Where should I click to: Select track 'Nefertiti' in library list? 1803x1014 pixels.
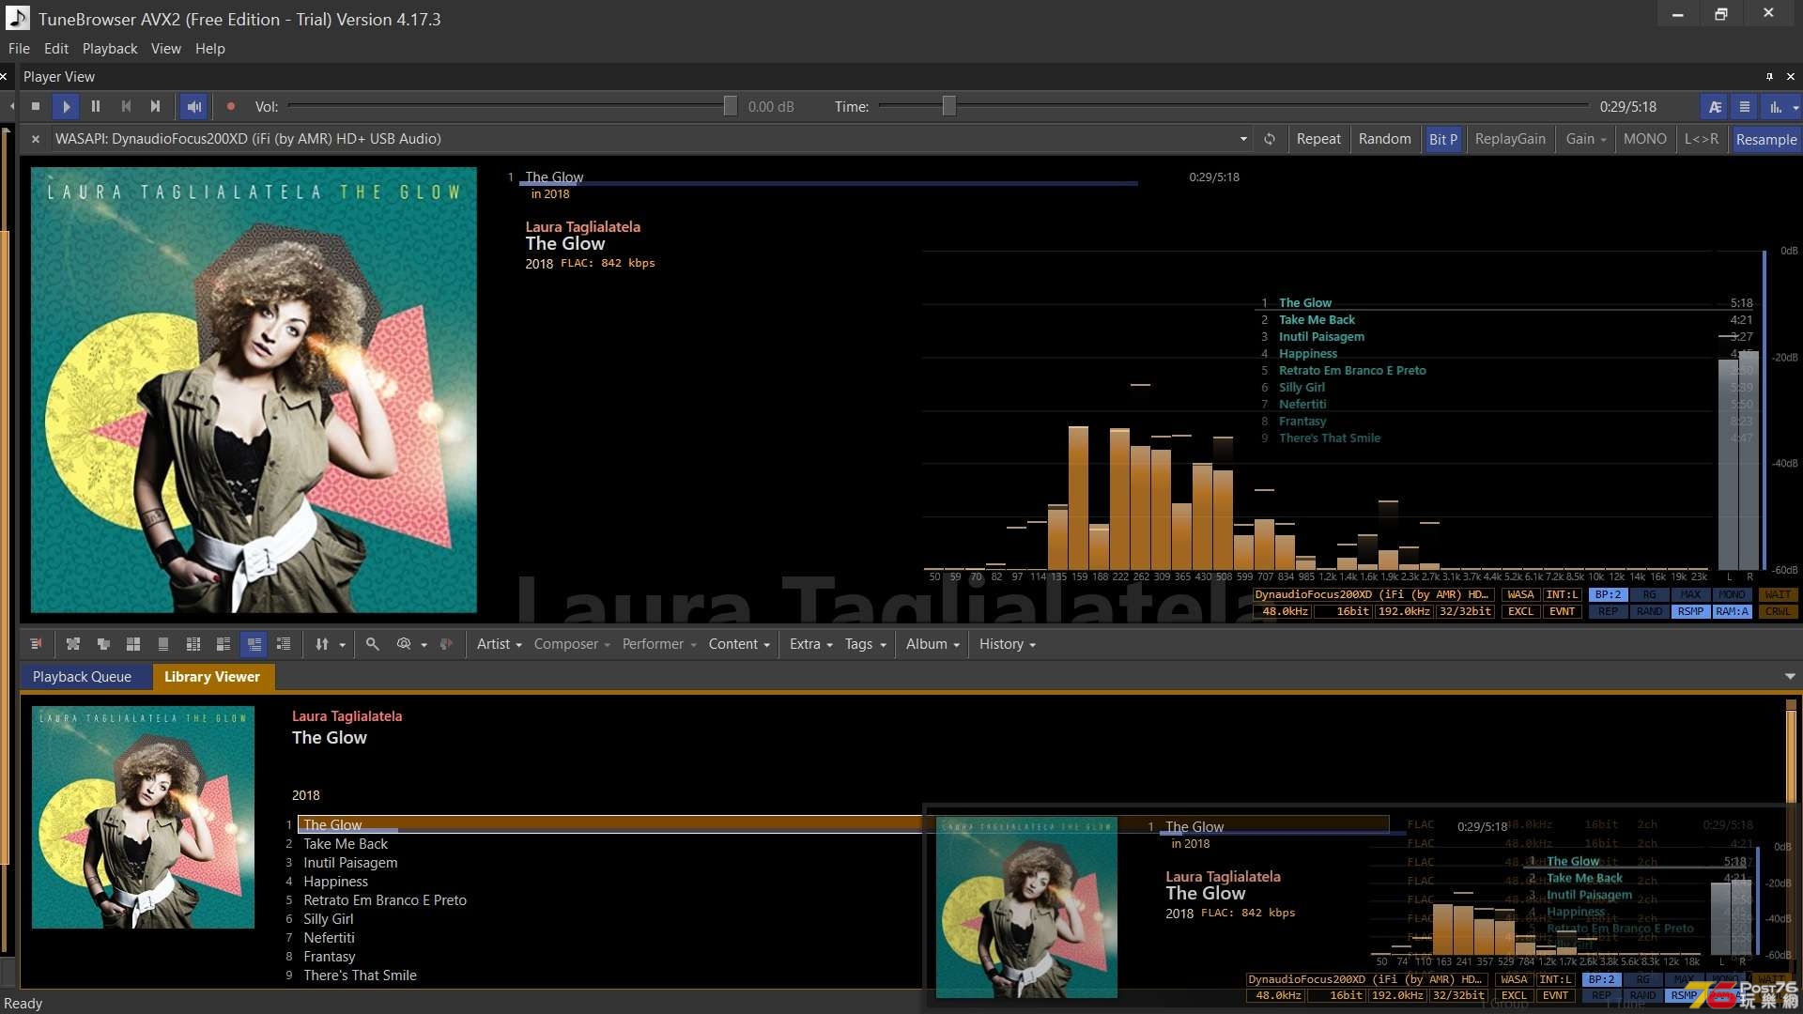point(329,938)
